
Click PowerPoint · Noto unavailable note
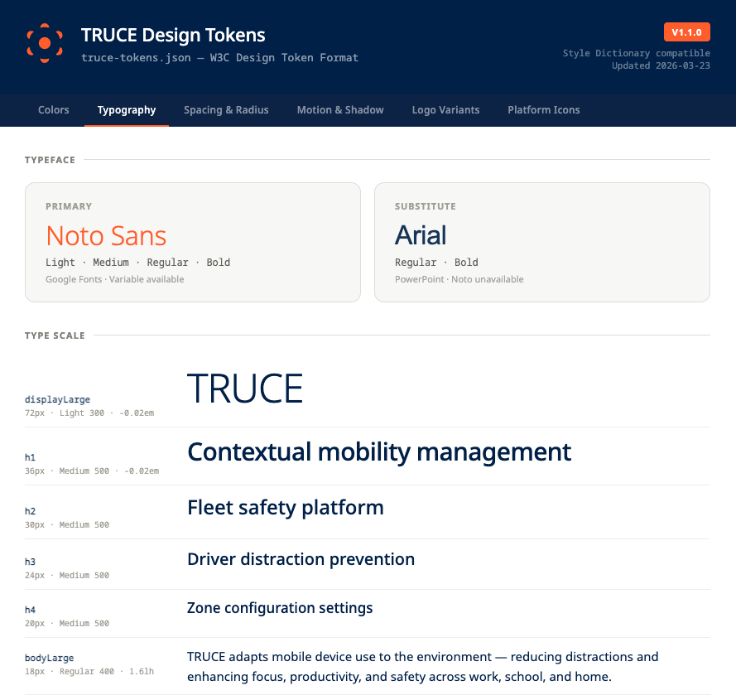point(459,279)
